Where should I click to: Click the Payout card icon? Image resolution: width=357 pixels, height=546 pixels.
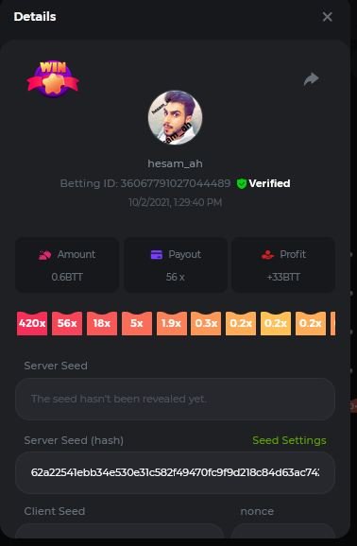(157, 254)
